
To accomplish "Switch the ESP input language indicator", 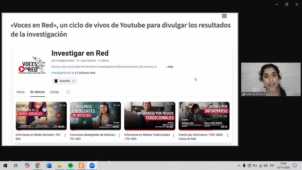I will (272, 165).
